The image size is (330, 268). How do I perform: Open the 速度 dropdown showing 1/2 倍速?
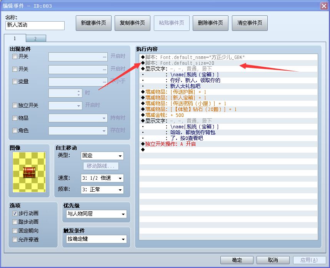102,178
